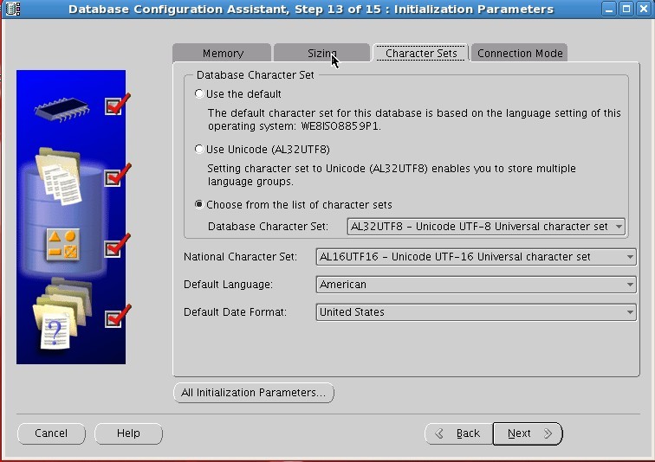
Task: Open the Help button
Action: [x=128, y=433]
